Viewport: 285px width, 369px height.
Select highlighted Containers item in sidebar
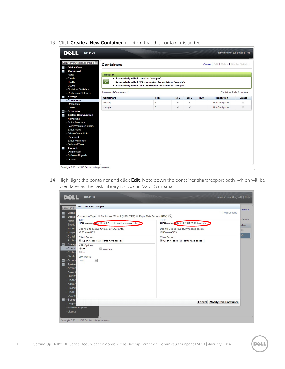tap(74, 100)
